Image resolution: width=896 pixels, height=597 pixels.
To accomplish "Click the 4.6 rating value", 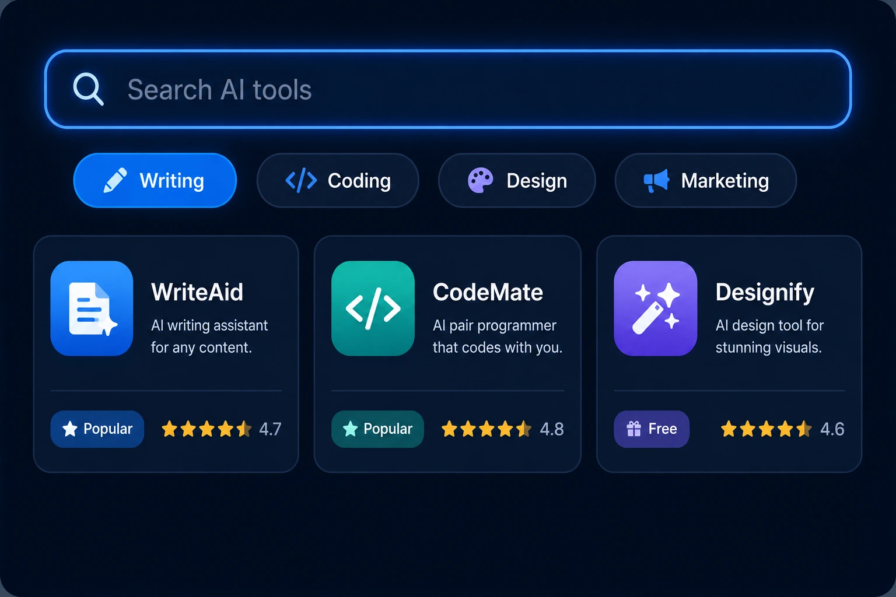I will (x=832, y=429).
